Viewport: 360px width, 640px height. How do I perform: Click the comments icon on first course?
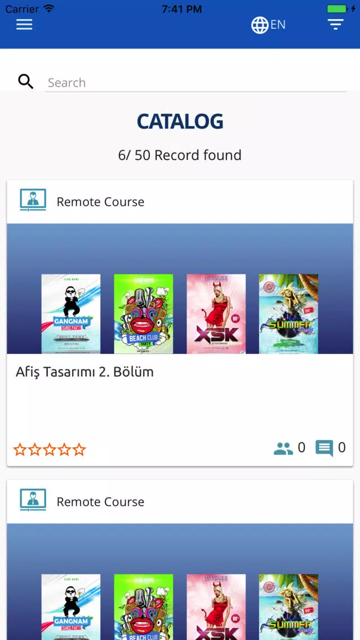(x=325, y=448)
